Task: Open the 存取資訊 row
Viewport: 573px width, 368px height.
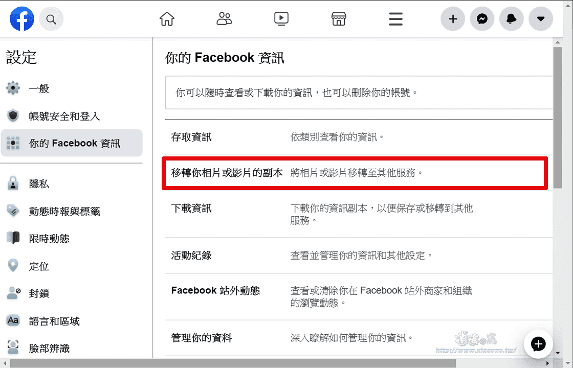Action: point(359,137)
